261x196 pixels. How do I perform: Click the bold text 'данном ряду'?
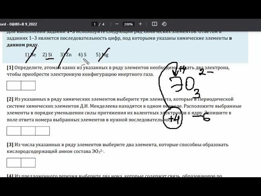[x=22, y=45]
